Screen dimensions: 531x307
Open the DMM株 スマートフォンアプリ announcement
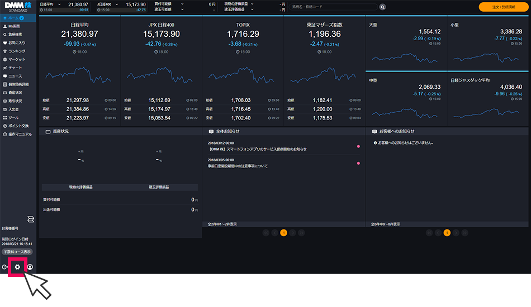pyautogui.click(x=258, y=149)
